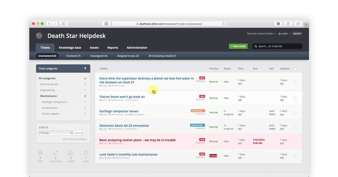Open the filter icon on Ticket categories header

tap(85, 68)
